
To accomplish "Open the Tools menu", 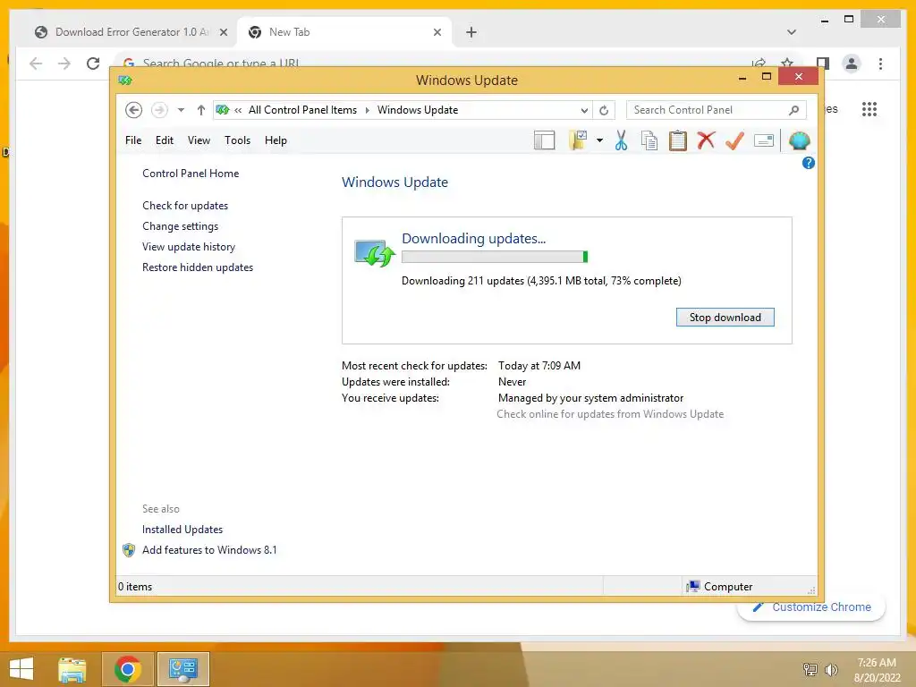I will click(237, 140).
